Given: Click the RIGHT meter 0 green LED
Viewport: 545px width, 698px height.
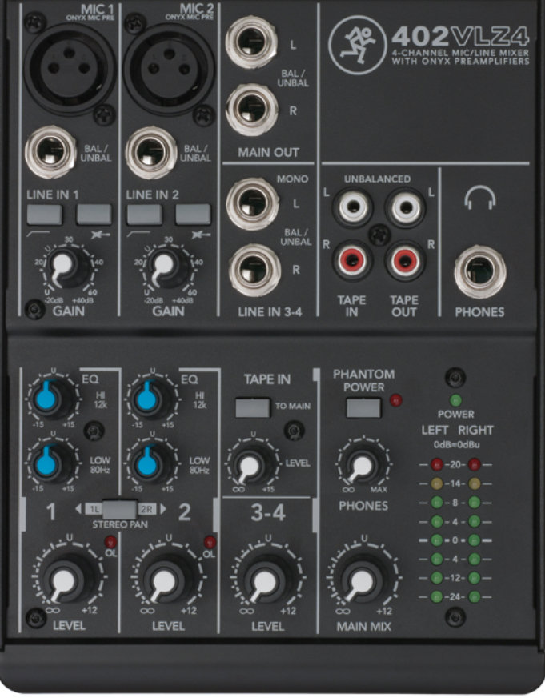Looking at the screenshot, I should click(x=475, y=540).
